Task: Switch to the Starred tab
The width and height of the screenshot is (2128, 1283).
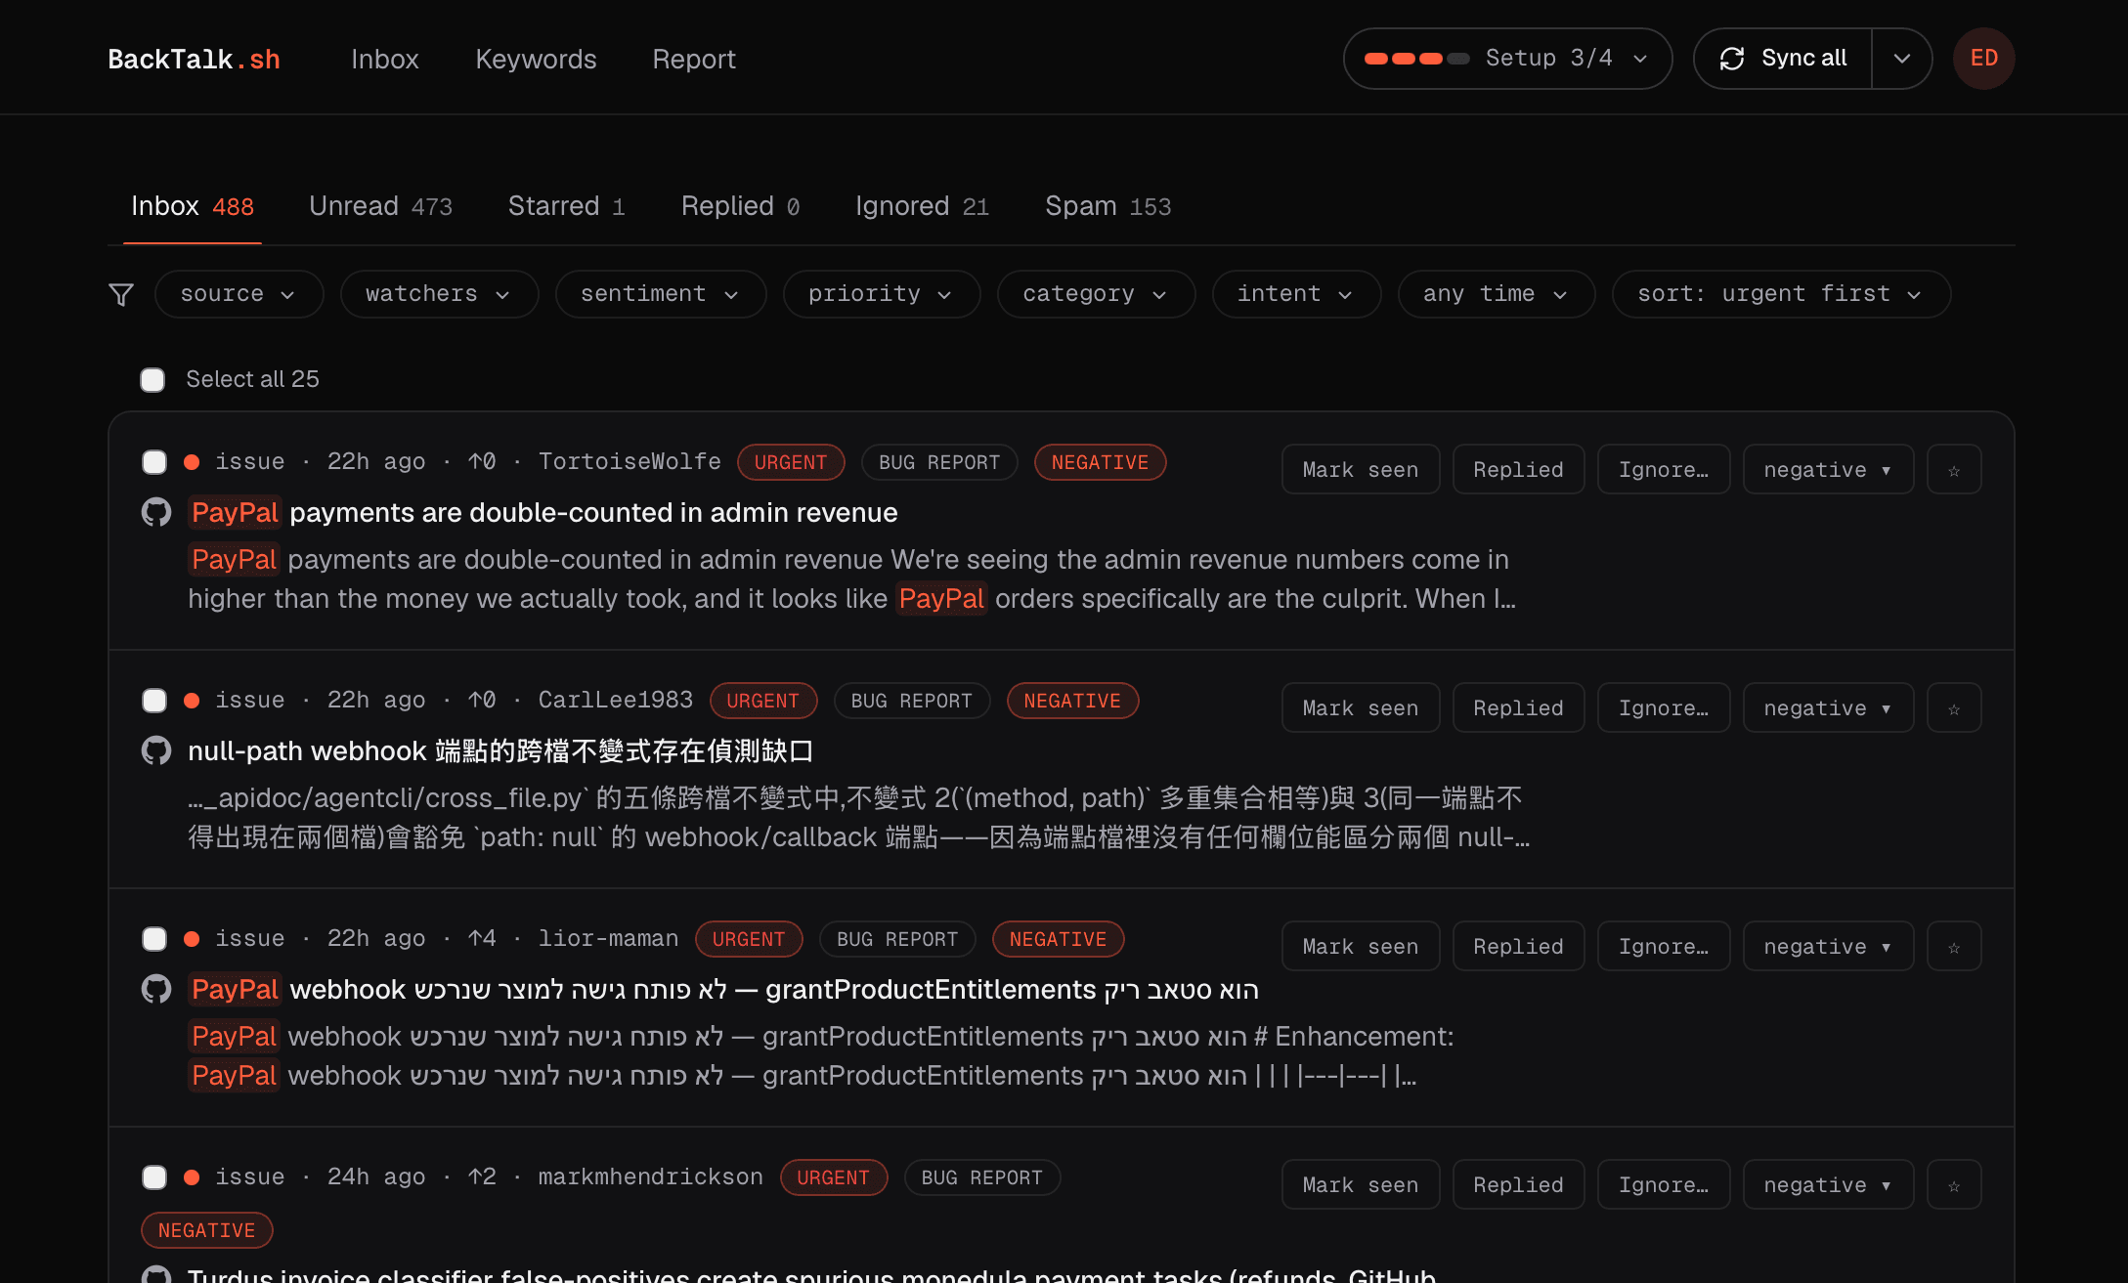Action: (x=566, y=206)
